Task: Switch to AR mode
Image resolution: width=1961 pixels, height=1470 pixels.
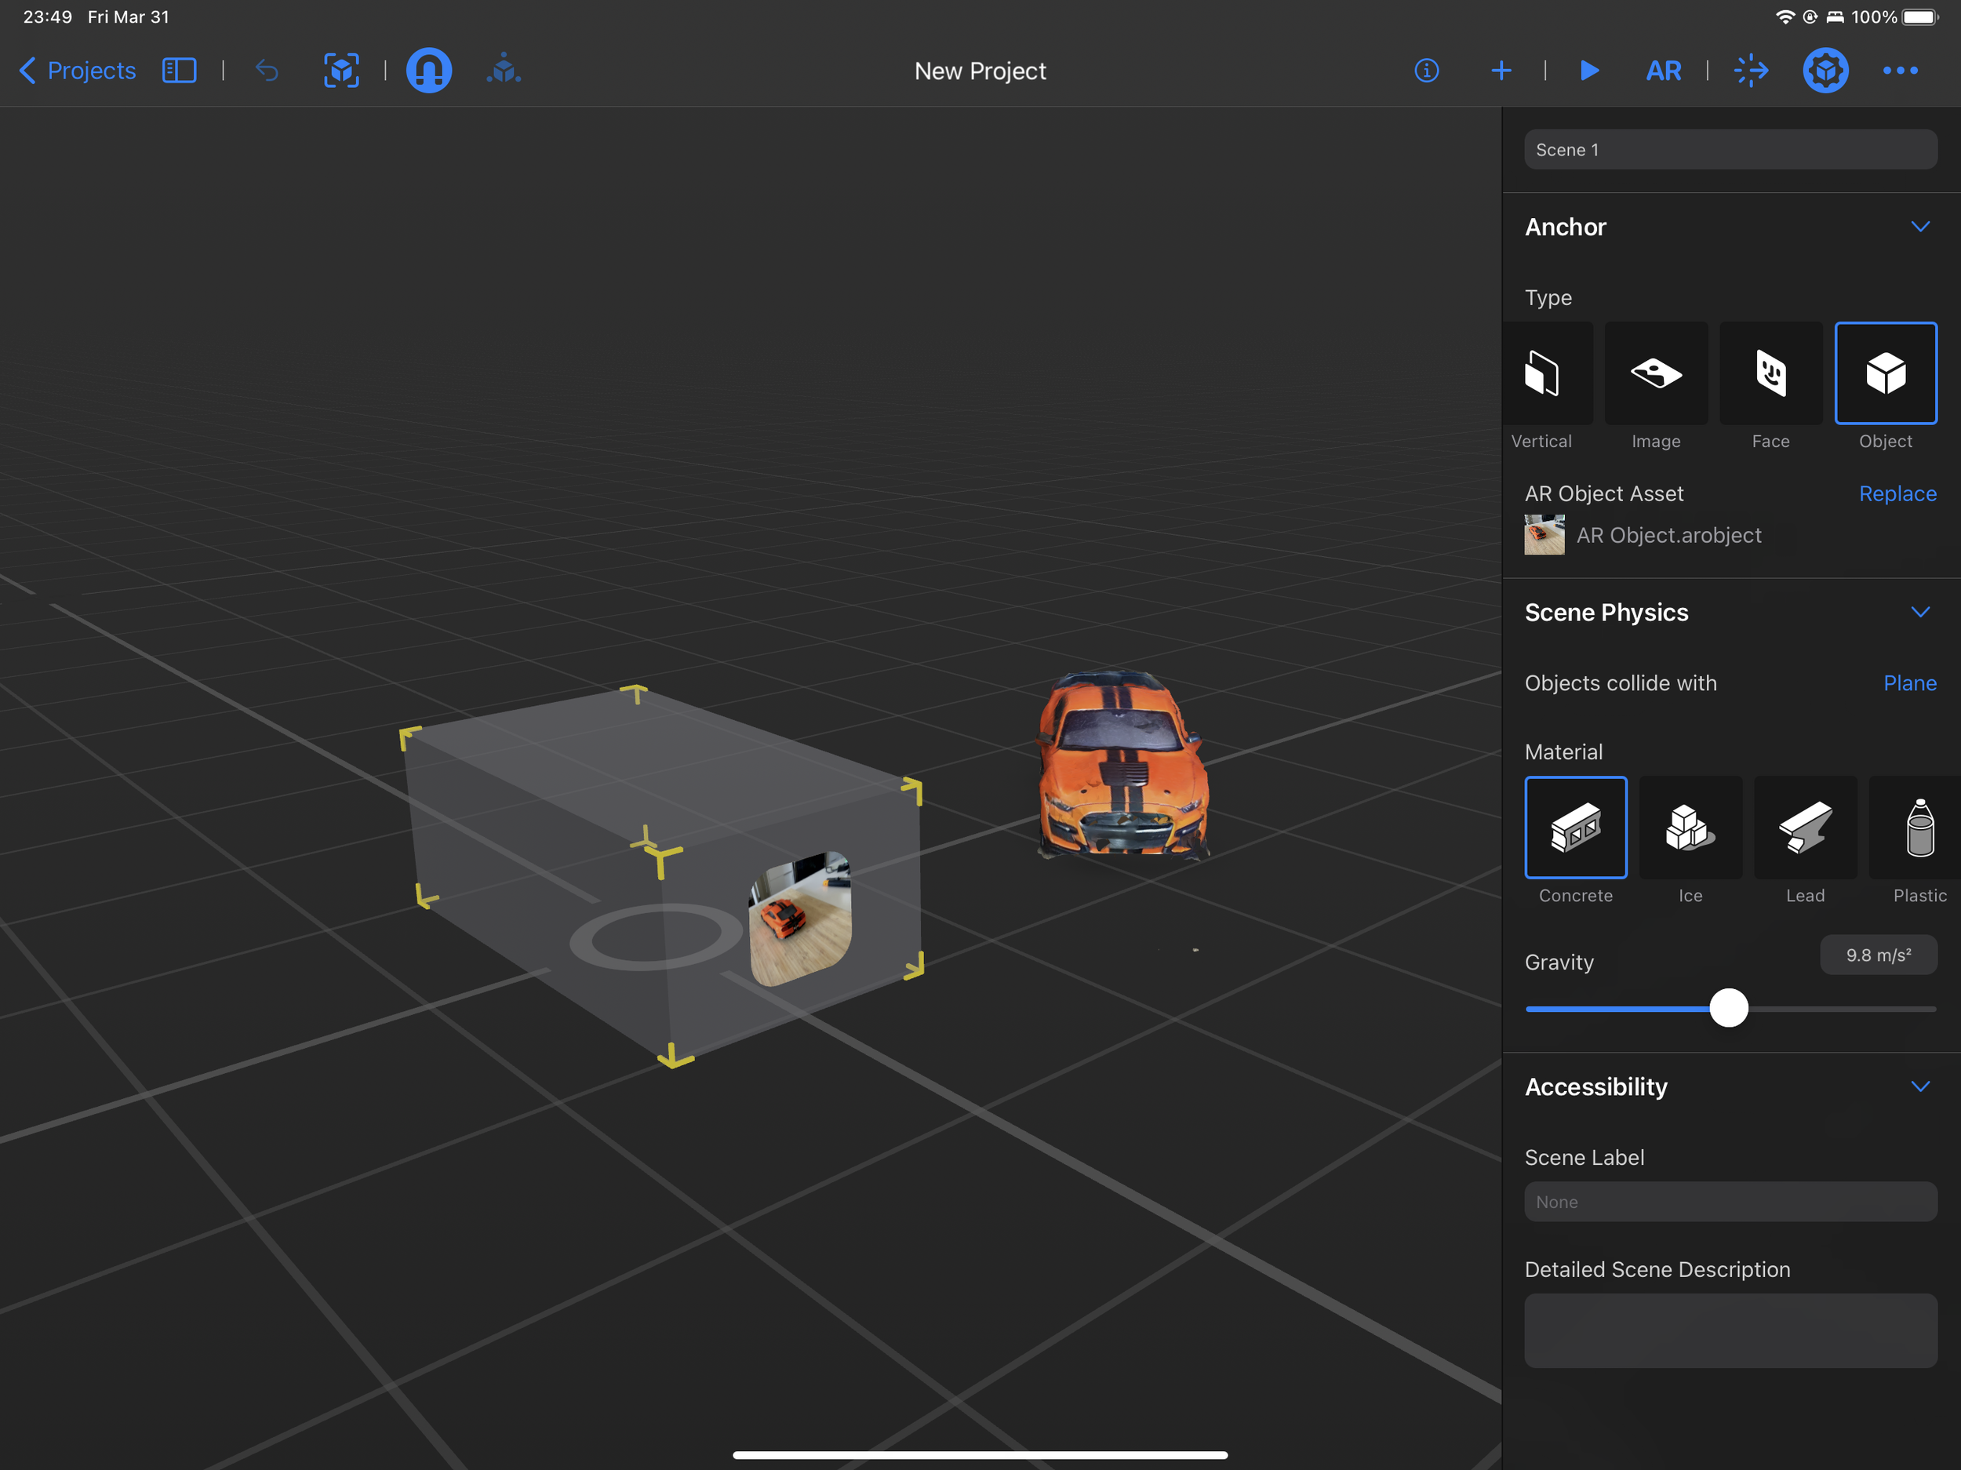Action: [x=1663, y=70]
